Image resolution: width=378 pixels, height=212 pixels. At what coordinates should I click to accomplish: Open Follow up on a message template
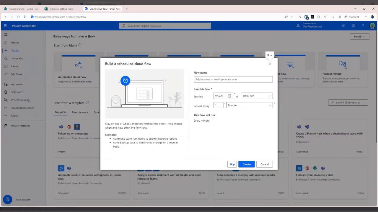coord(73,133)
